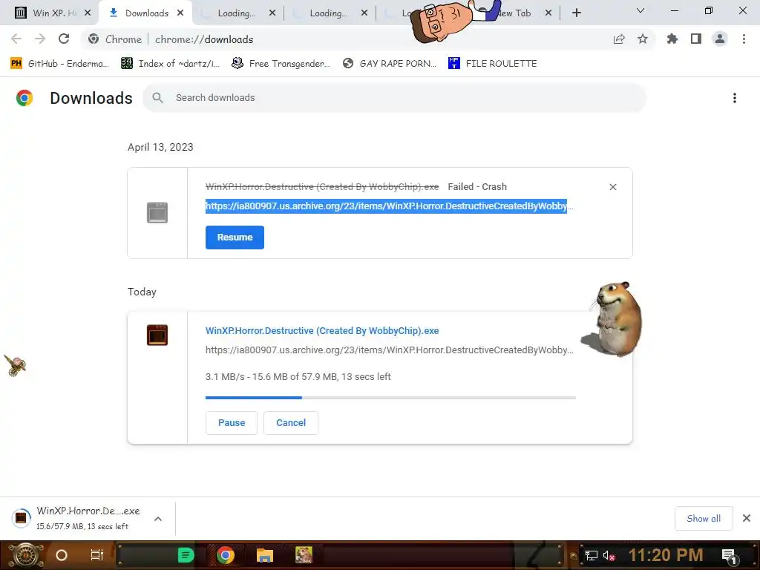Open Chrome's three-dot menu in toolbar
The image size is (760, 570).
tap(744, 39)
